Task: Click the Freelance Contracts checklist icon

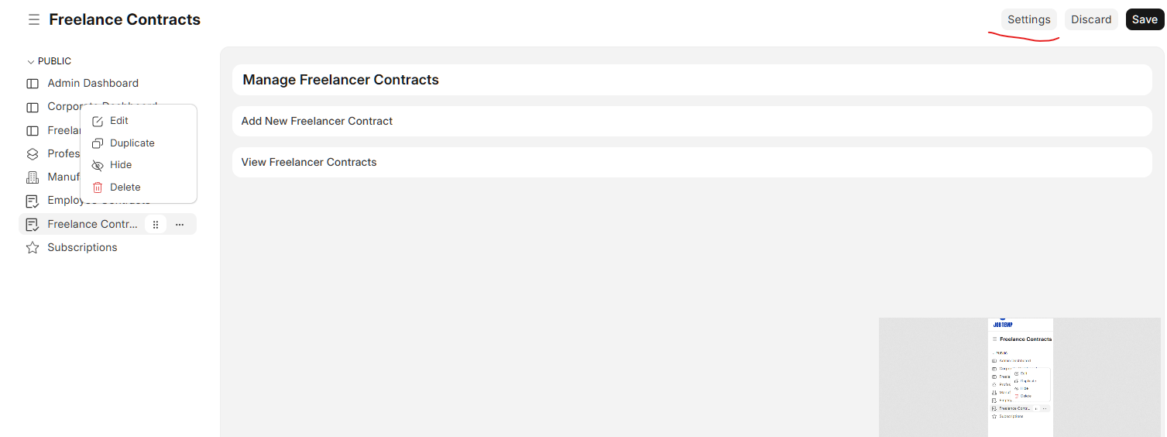Action: coord(33,225)
